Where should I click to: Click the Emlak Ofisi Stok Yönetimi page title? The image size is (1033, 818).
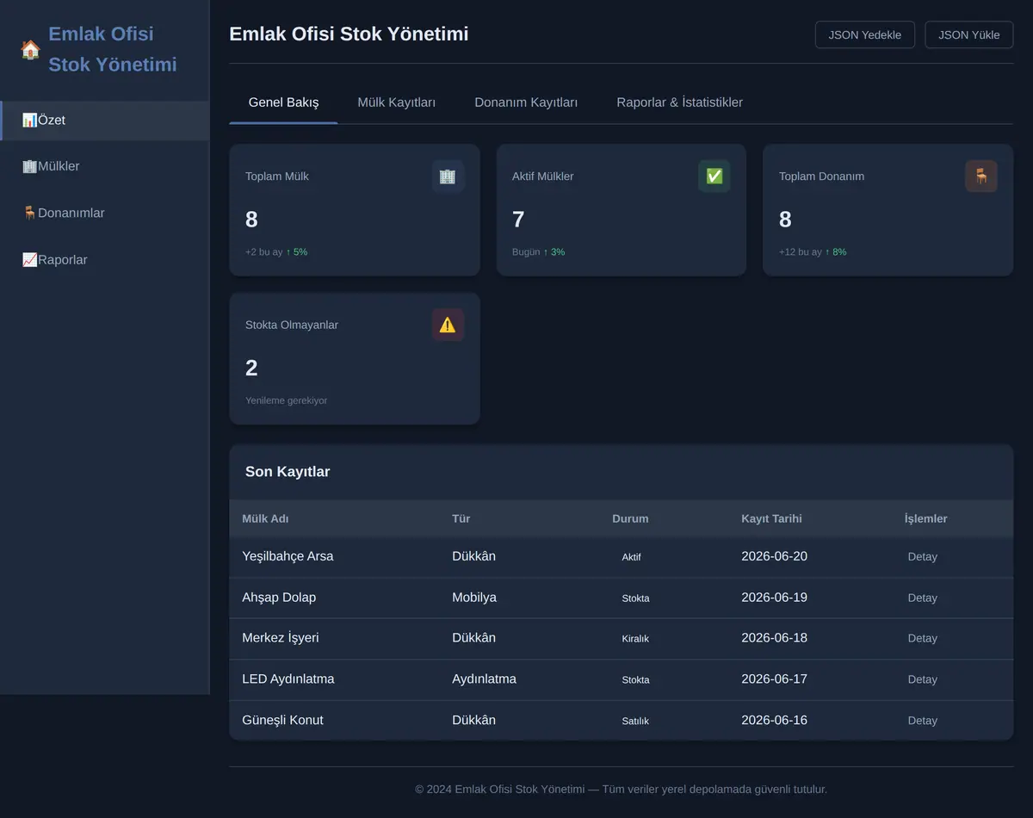[x=349, y=34]
